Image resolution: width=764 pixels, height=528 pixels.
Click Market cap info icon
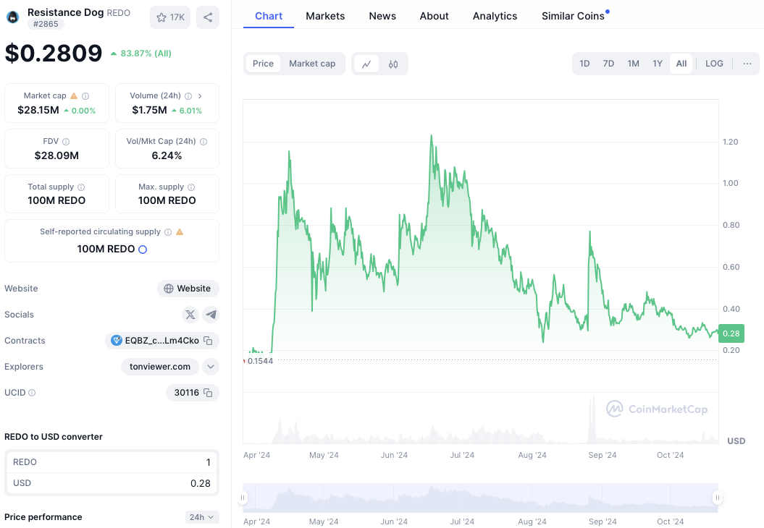click(x=85, y=96)
